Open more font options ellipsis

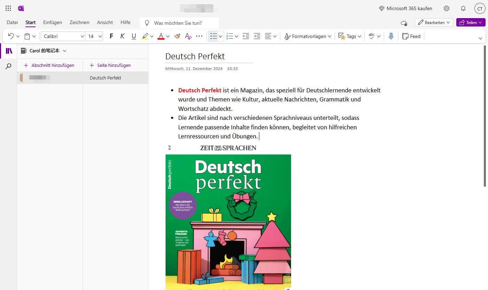coord(199,36)
